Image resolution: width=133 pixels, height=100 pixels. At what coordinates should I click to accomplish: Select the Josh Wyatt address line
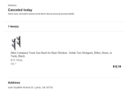coord(30,88)
